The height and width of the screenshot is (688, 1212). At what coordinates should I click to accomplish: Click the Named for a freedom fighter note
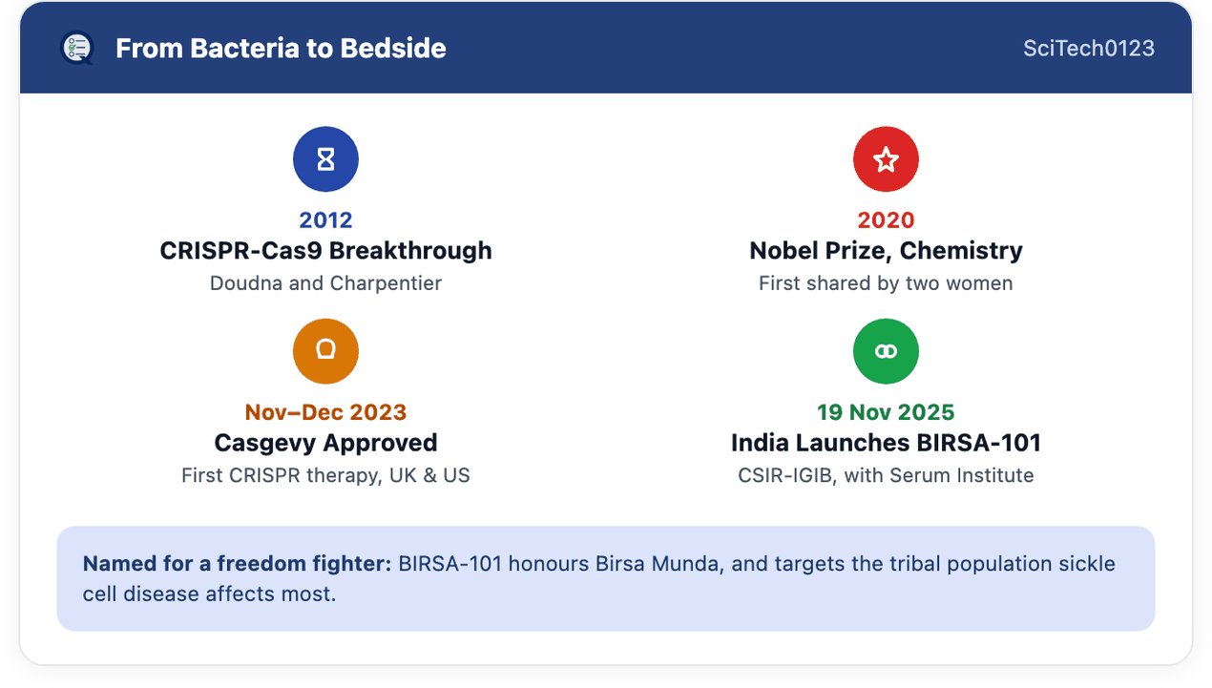[606, 578]
